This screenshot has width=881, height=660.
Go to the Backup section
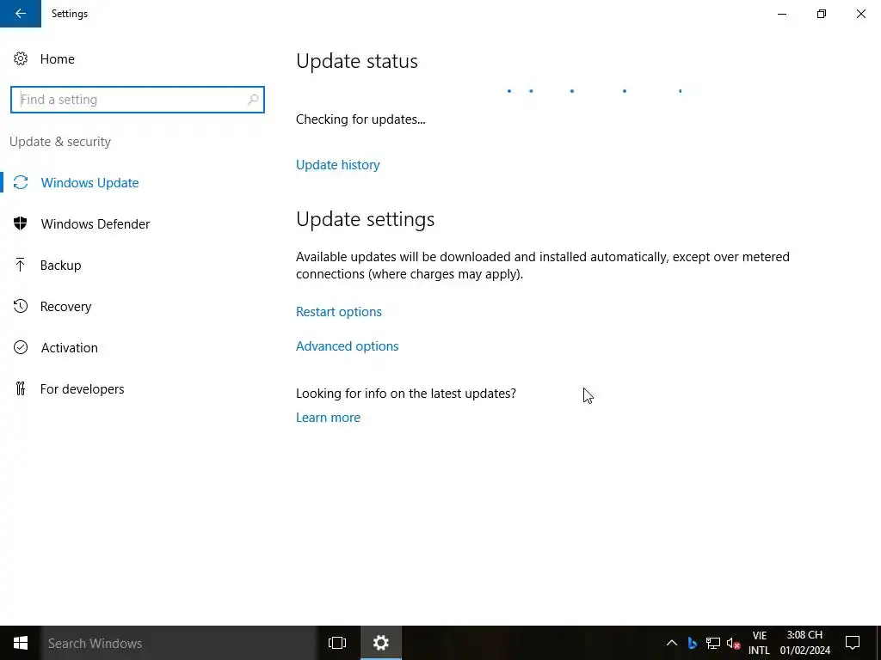pyautogui.click(x=61, y=265)
